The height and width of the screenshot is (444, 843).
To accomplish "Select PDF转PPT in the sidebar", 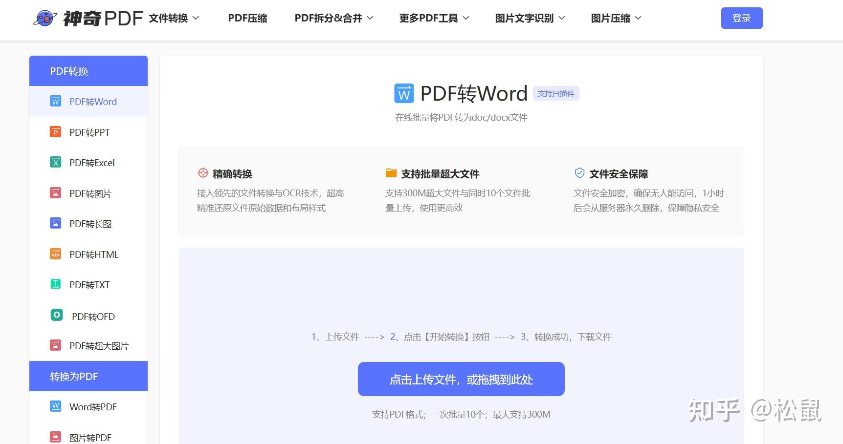I will click(89, 132).
